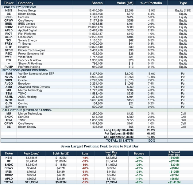Select the Nebius Group company cell
The height and width of the screenshot is (185, 193).
[x=27, y=10]
